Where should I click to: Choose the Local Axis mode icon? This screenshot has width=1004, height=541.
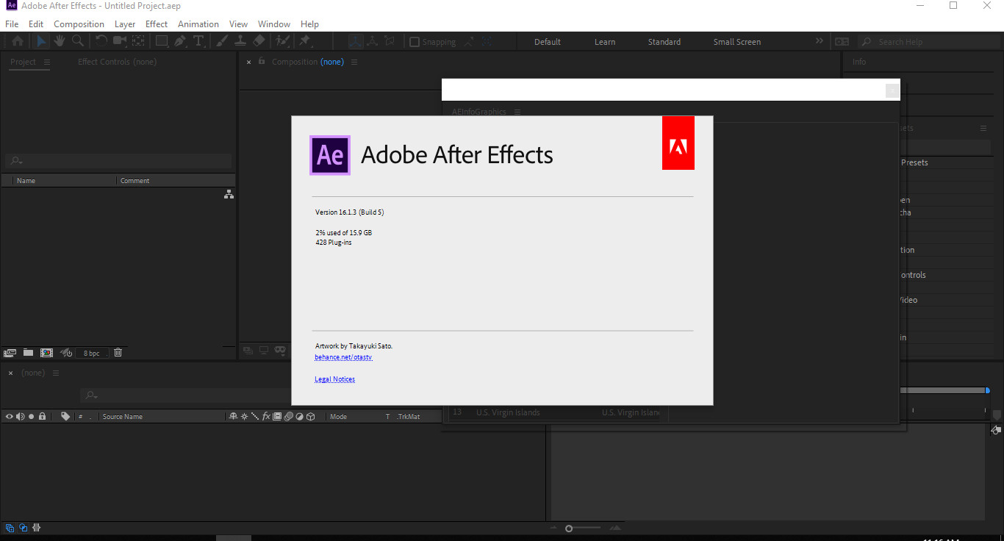coord(355,42)
